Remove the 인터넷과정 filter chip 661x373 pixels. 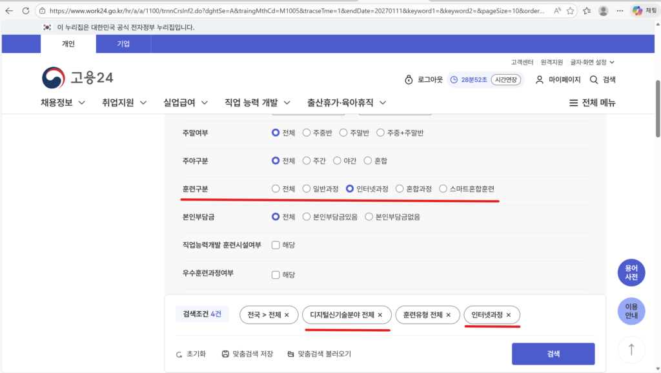click(x=509, y=315)
